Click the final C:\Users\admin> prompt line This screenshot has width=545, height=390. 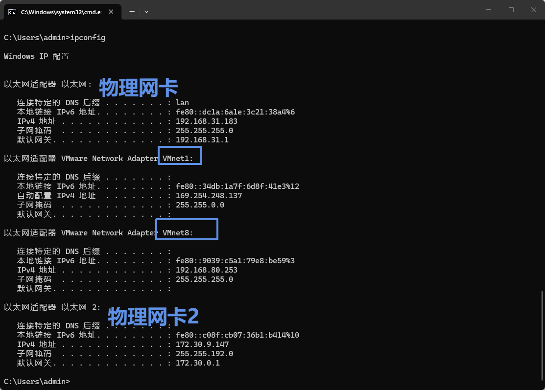[37, 381]
